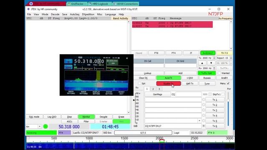Click the red Enable Tx button
The image size is (267, 150).
tap(169, 83)
